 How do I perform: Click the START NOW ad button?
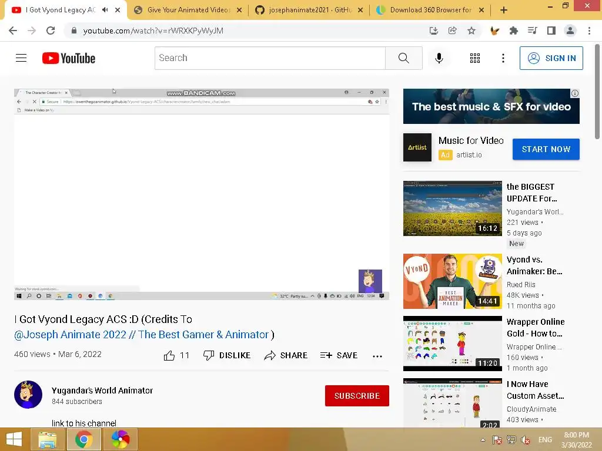(x=546, y=149)
